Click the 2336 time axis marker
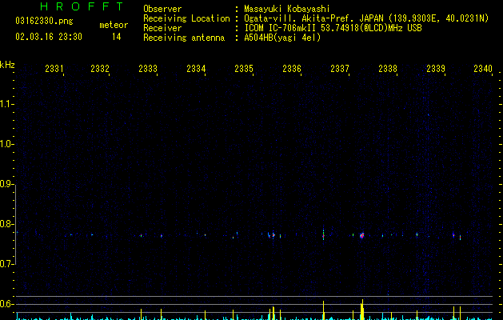The image size is (503, 320). (x=292, y=69)
